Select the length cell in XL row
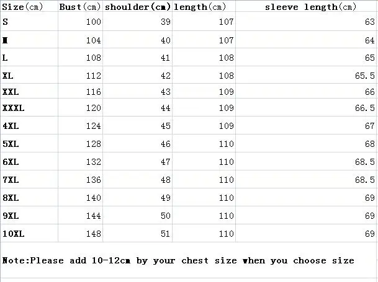This screenshot has width=378, height=282. (226, 76)
